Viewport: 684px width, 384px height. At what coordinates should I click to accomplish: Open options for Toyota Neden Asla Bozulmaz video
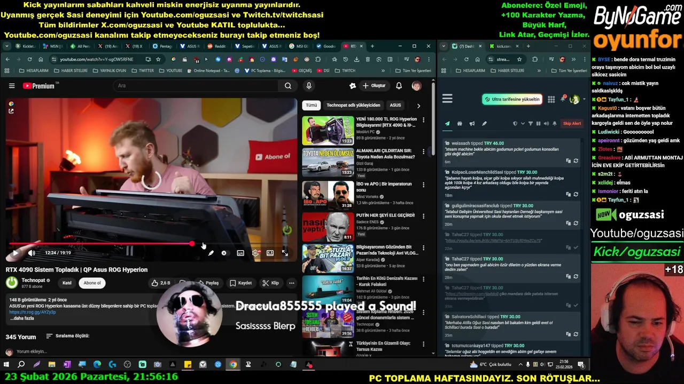pyautogui.click(x=424, y=152)
